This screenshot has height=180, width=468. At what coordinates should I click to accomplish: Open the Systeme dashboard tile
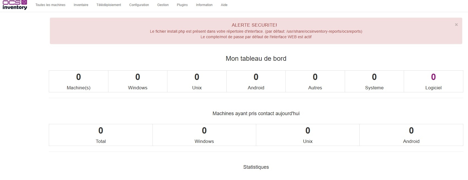pos(374,81)
